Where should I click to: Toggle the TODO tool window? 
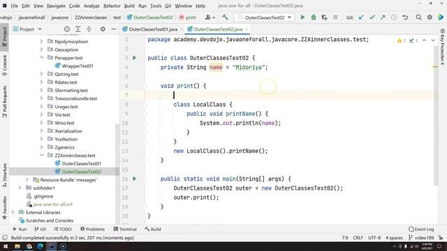pos(63,229)
